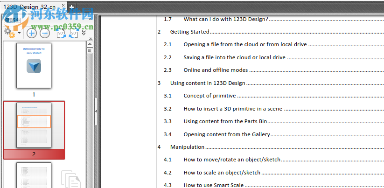Open 'How to use Smart Scale' entry
The width and height of the screenshot is (384, 188).
click(x=214, y=185)
